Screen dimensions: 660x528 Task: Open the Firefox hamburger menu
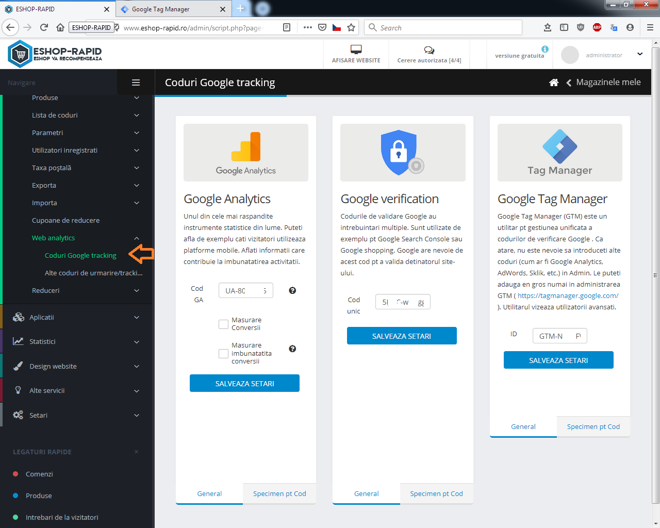(x=650, y=27)
